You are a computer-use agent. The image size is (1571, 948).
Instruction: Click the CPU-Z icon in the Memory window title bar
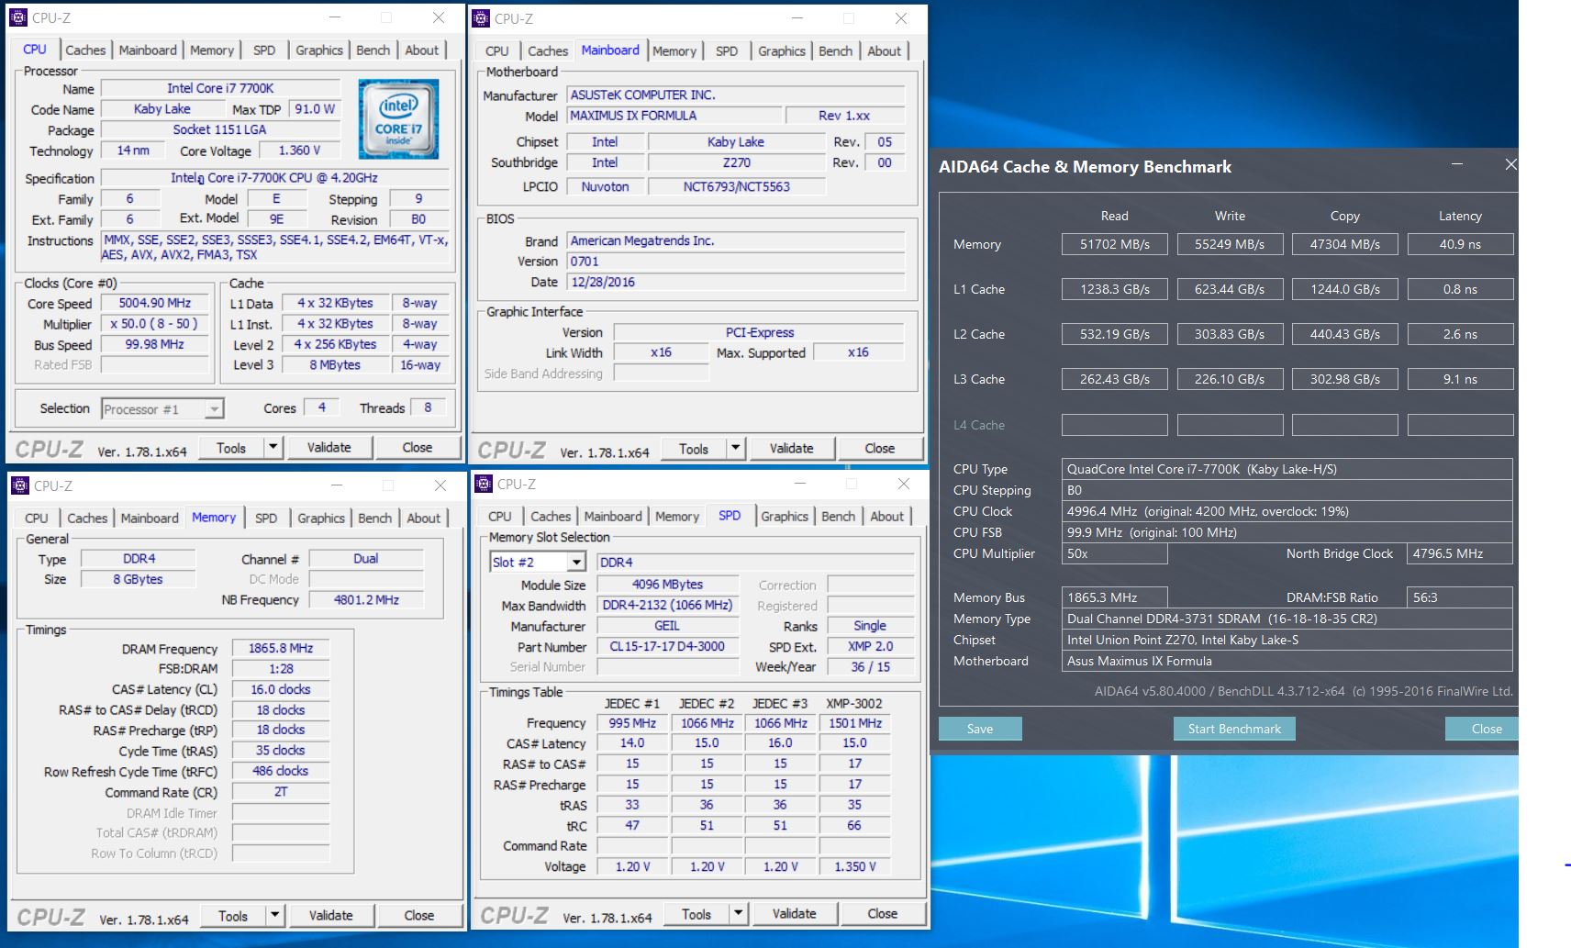tap(20, 485)
